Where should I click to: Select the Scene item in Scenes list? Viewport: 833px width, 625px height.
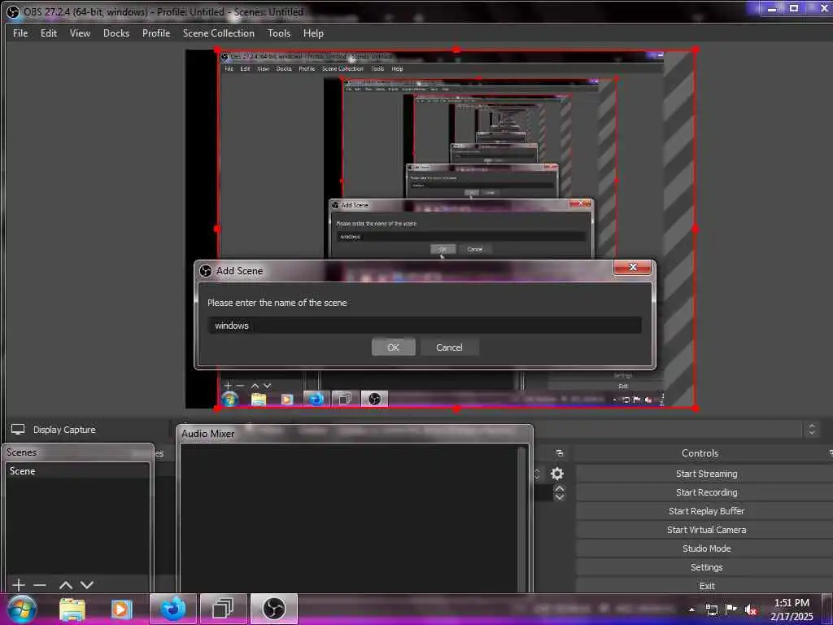[x=77, y=471]
